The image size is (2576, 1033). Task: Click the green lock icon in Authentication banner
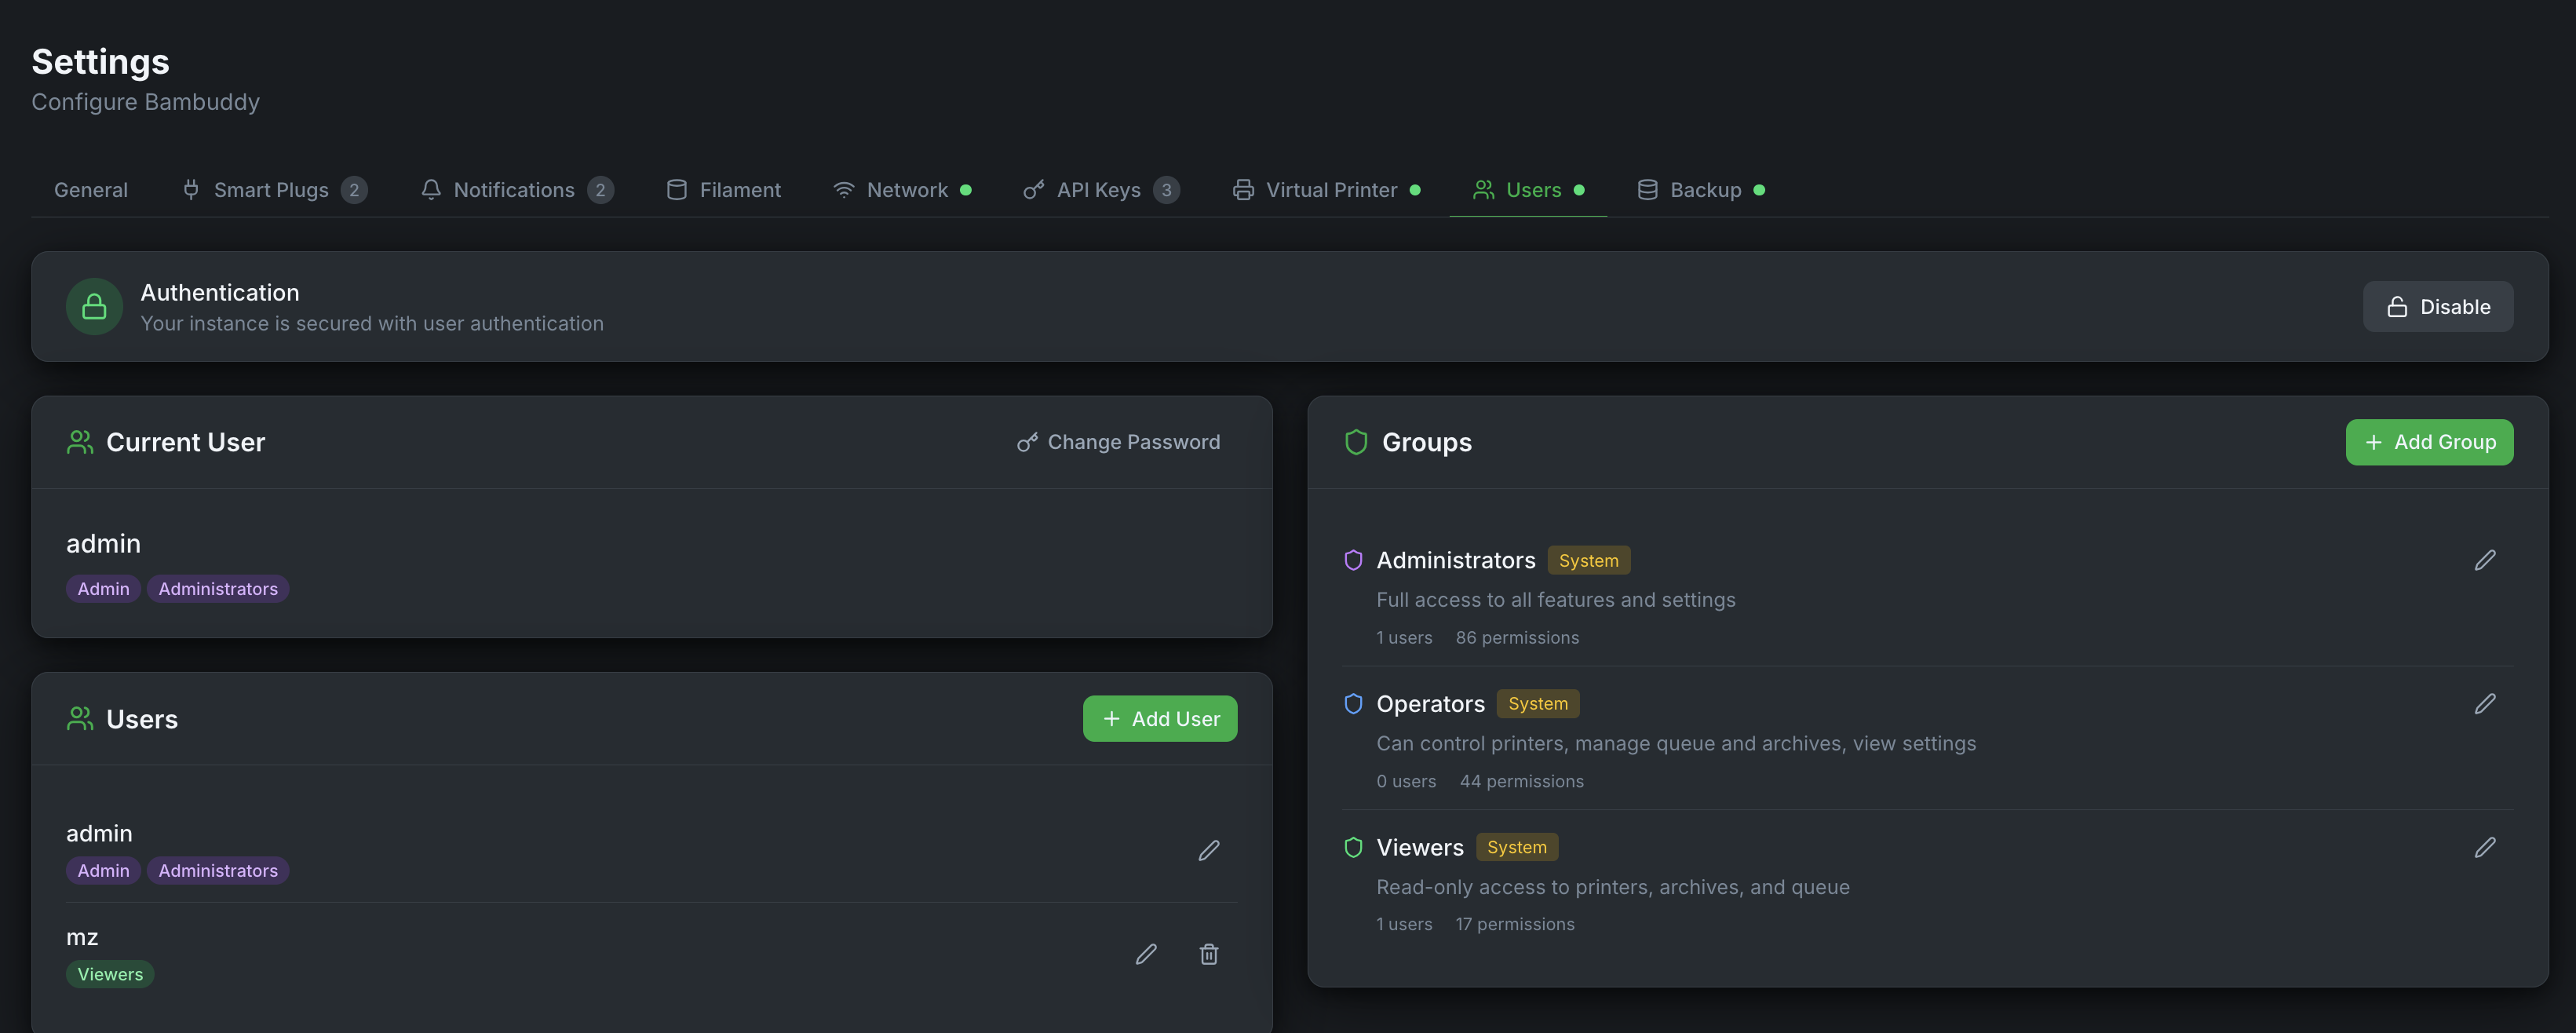[93, 306]
